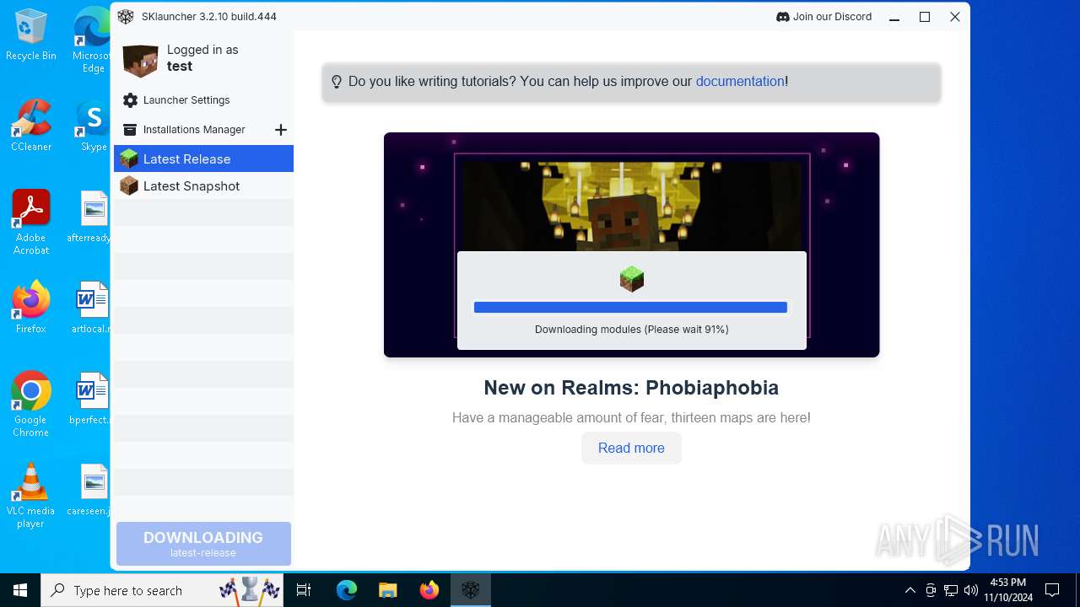
Task: Click the player avatar head icon
Action: pyautogui.click(x=140, y=60)
